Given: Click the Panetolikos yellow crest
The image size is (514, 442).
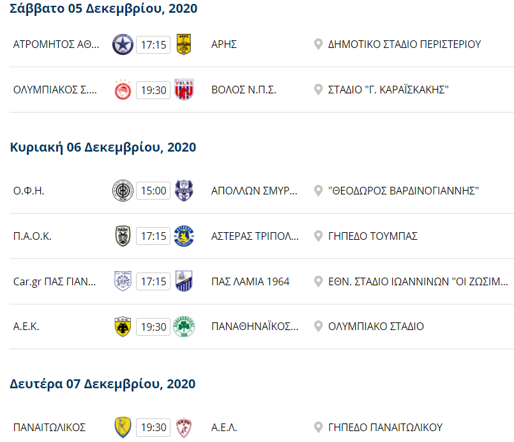Looking at the screenshot, I should pos(122,427).
